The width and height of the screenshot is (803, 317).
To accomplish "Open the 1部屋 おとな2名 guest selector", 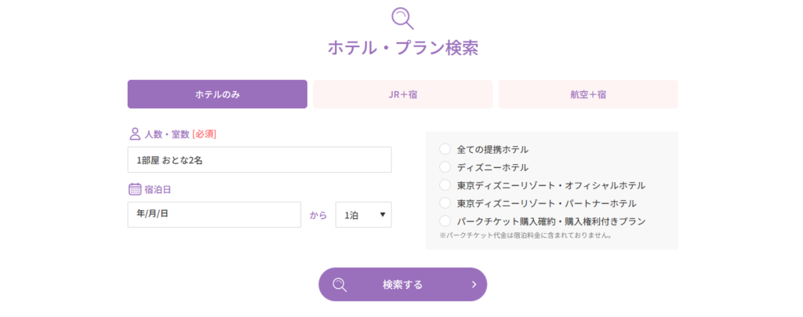I will point(260,160).
